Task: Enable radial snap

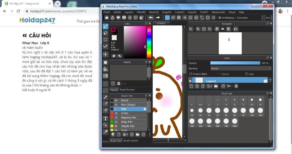Action: (x=190, y=18)
